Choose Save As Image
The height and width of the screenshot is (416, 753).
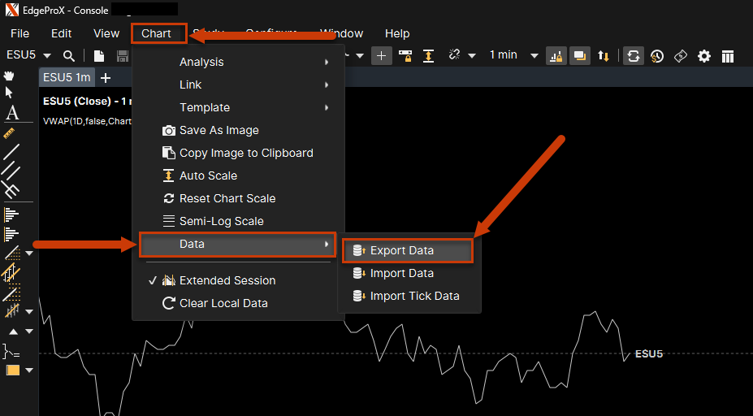[219, 130]
